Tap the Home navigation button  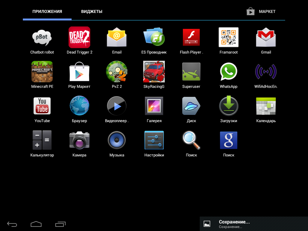coord(36,224)
